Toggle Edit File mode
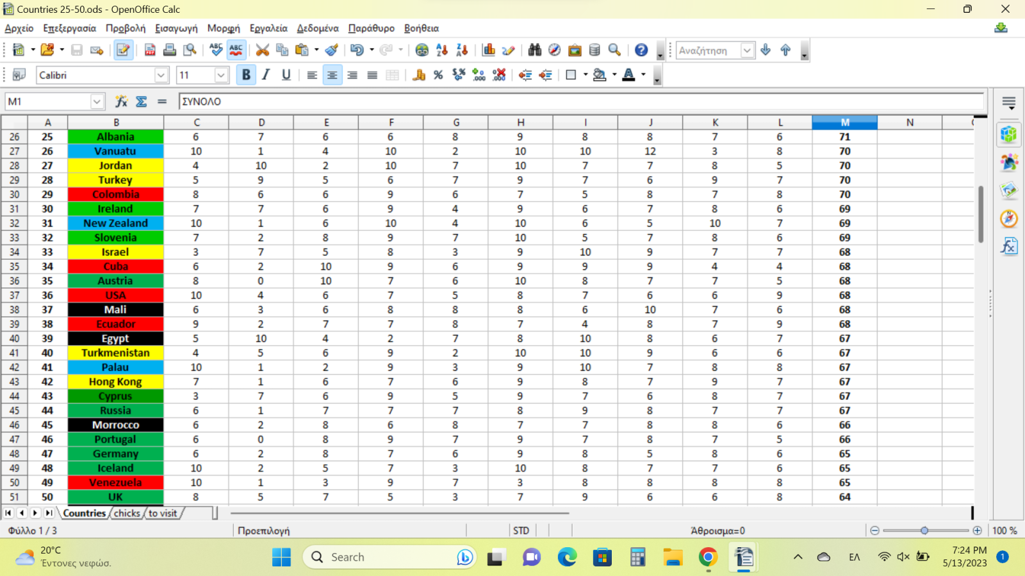The width and height of the screenshot is (1025, 576). [x=123, y=50]
